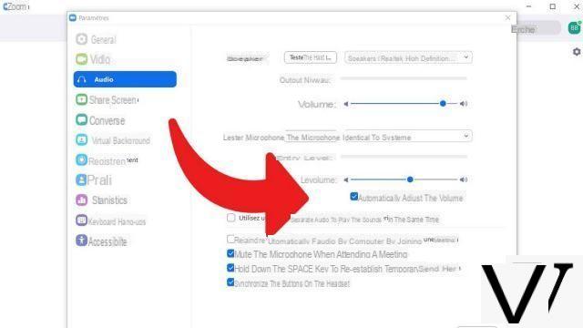Open the Share Screen settings icon
The image size is (583, 328).
[81, 99]
